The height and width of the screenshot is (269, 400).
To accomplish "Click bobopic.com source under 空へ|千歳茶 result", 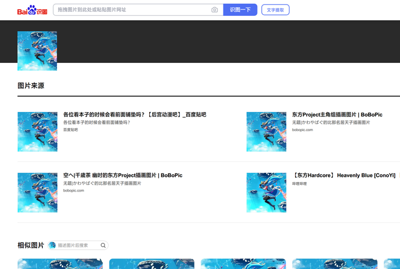I will [74, 191].
